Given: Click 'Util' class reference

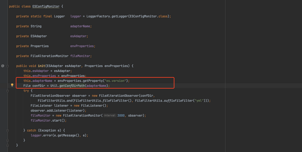Looking at the screenshot, I should point(54,86).
